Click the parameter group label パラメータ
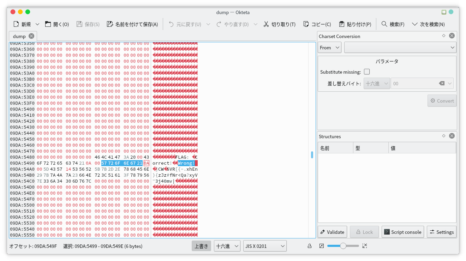The image size is (466, 261). pyautogui.click(x=387, y=61)
